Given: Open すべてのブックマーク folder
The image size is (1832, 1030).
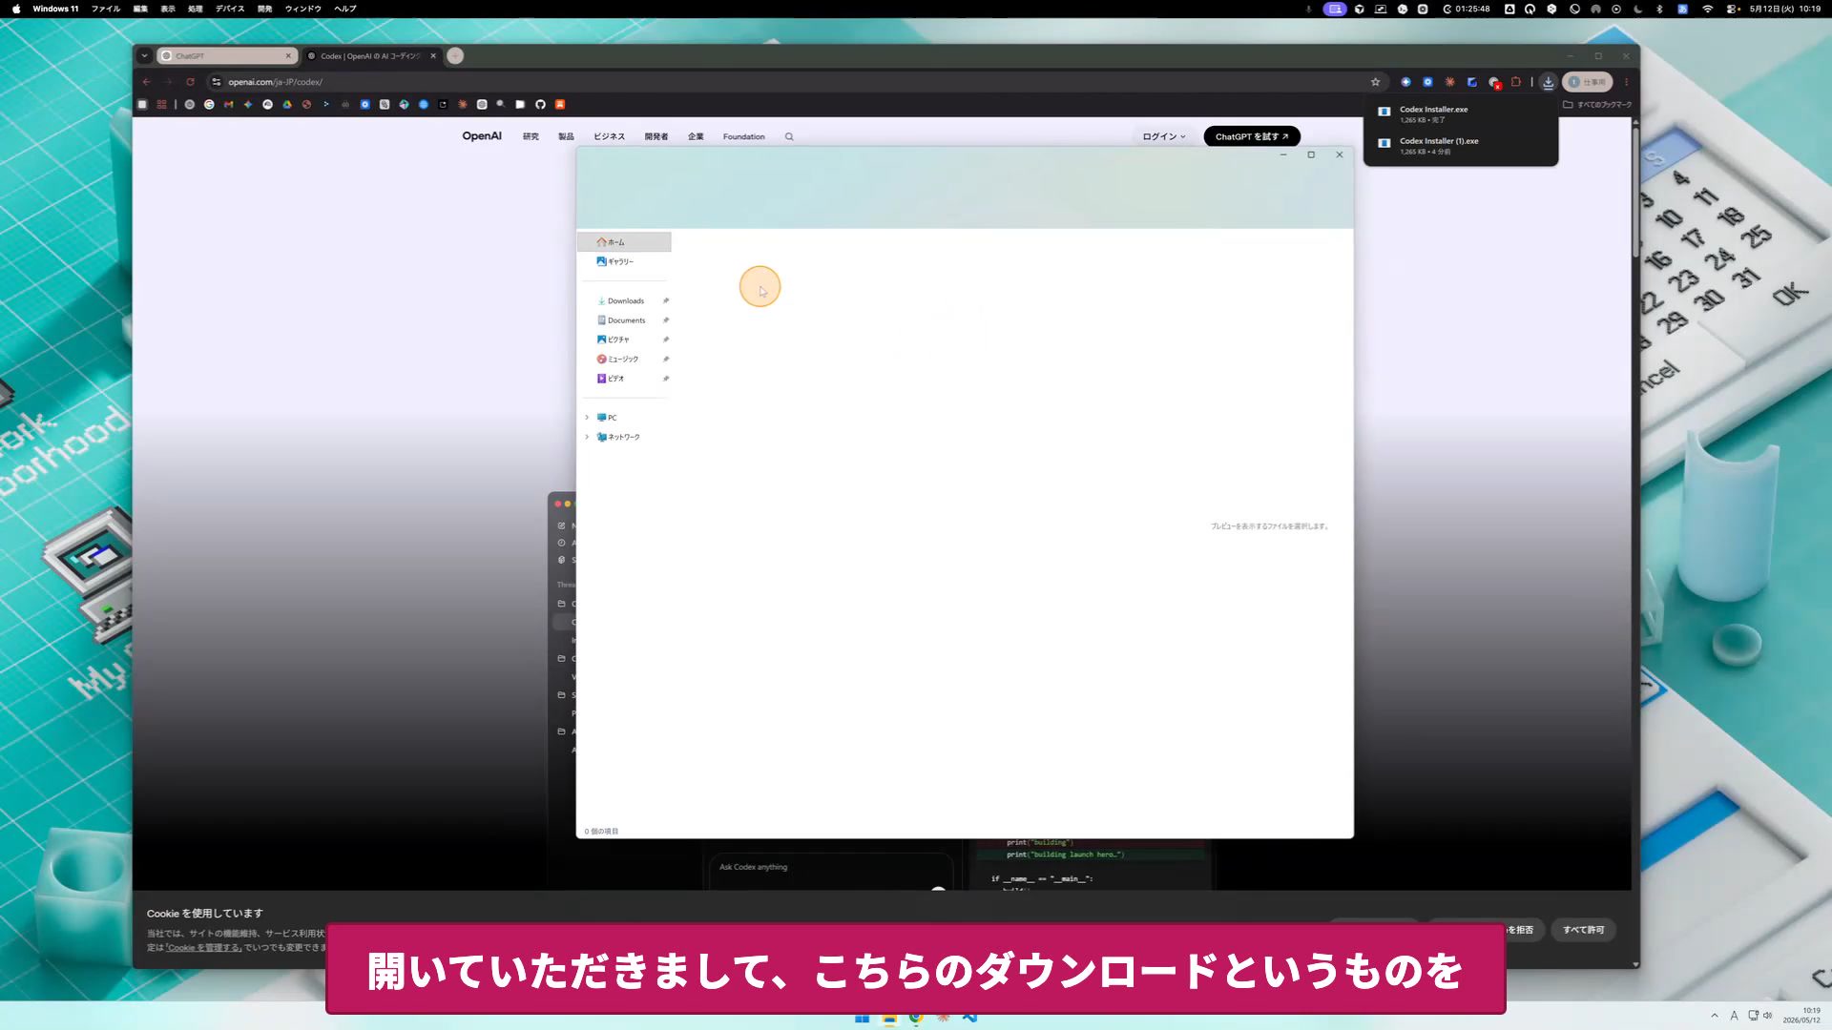Looking at the screenshot, I should (x=1597, y=105).
